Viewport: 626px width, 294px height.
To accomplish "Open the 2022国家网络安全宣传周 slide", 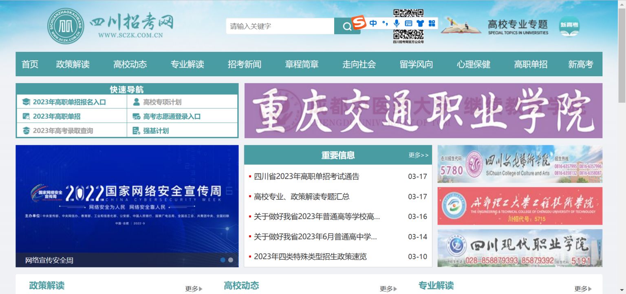I will tap(127, 200).
